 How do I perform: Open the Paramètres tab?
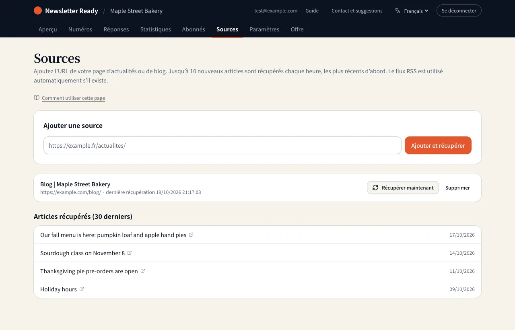[264, 29]
